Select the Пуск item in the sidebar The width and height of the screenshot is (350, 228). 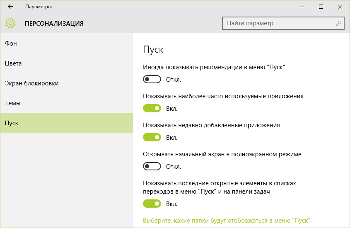[12, 123]
